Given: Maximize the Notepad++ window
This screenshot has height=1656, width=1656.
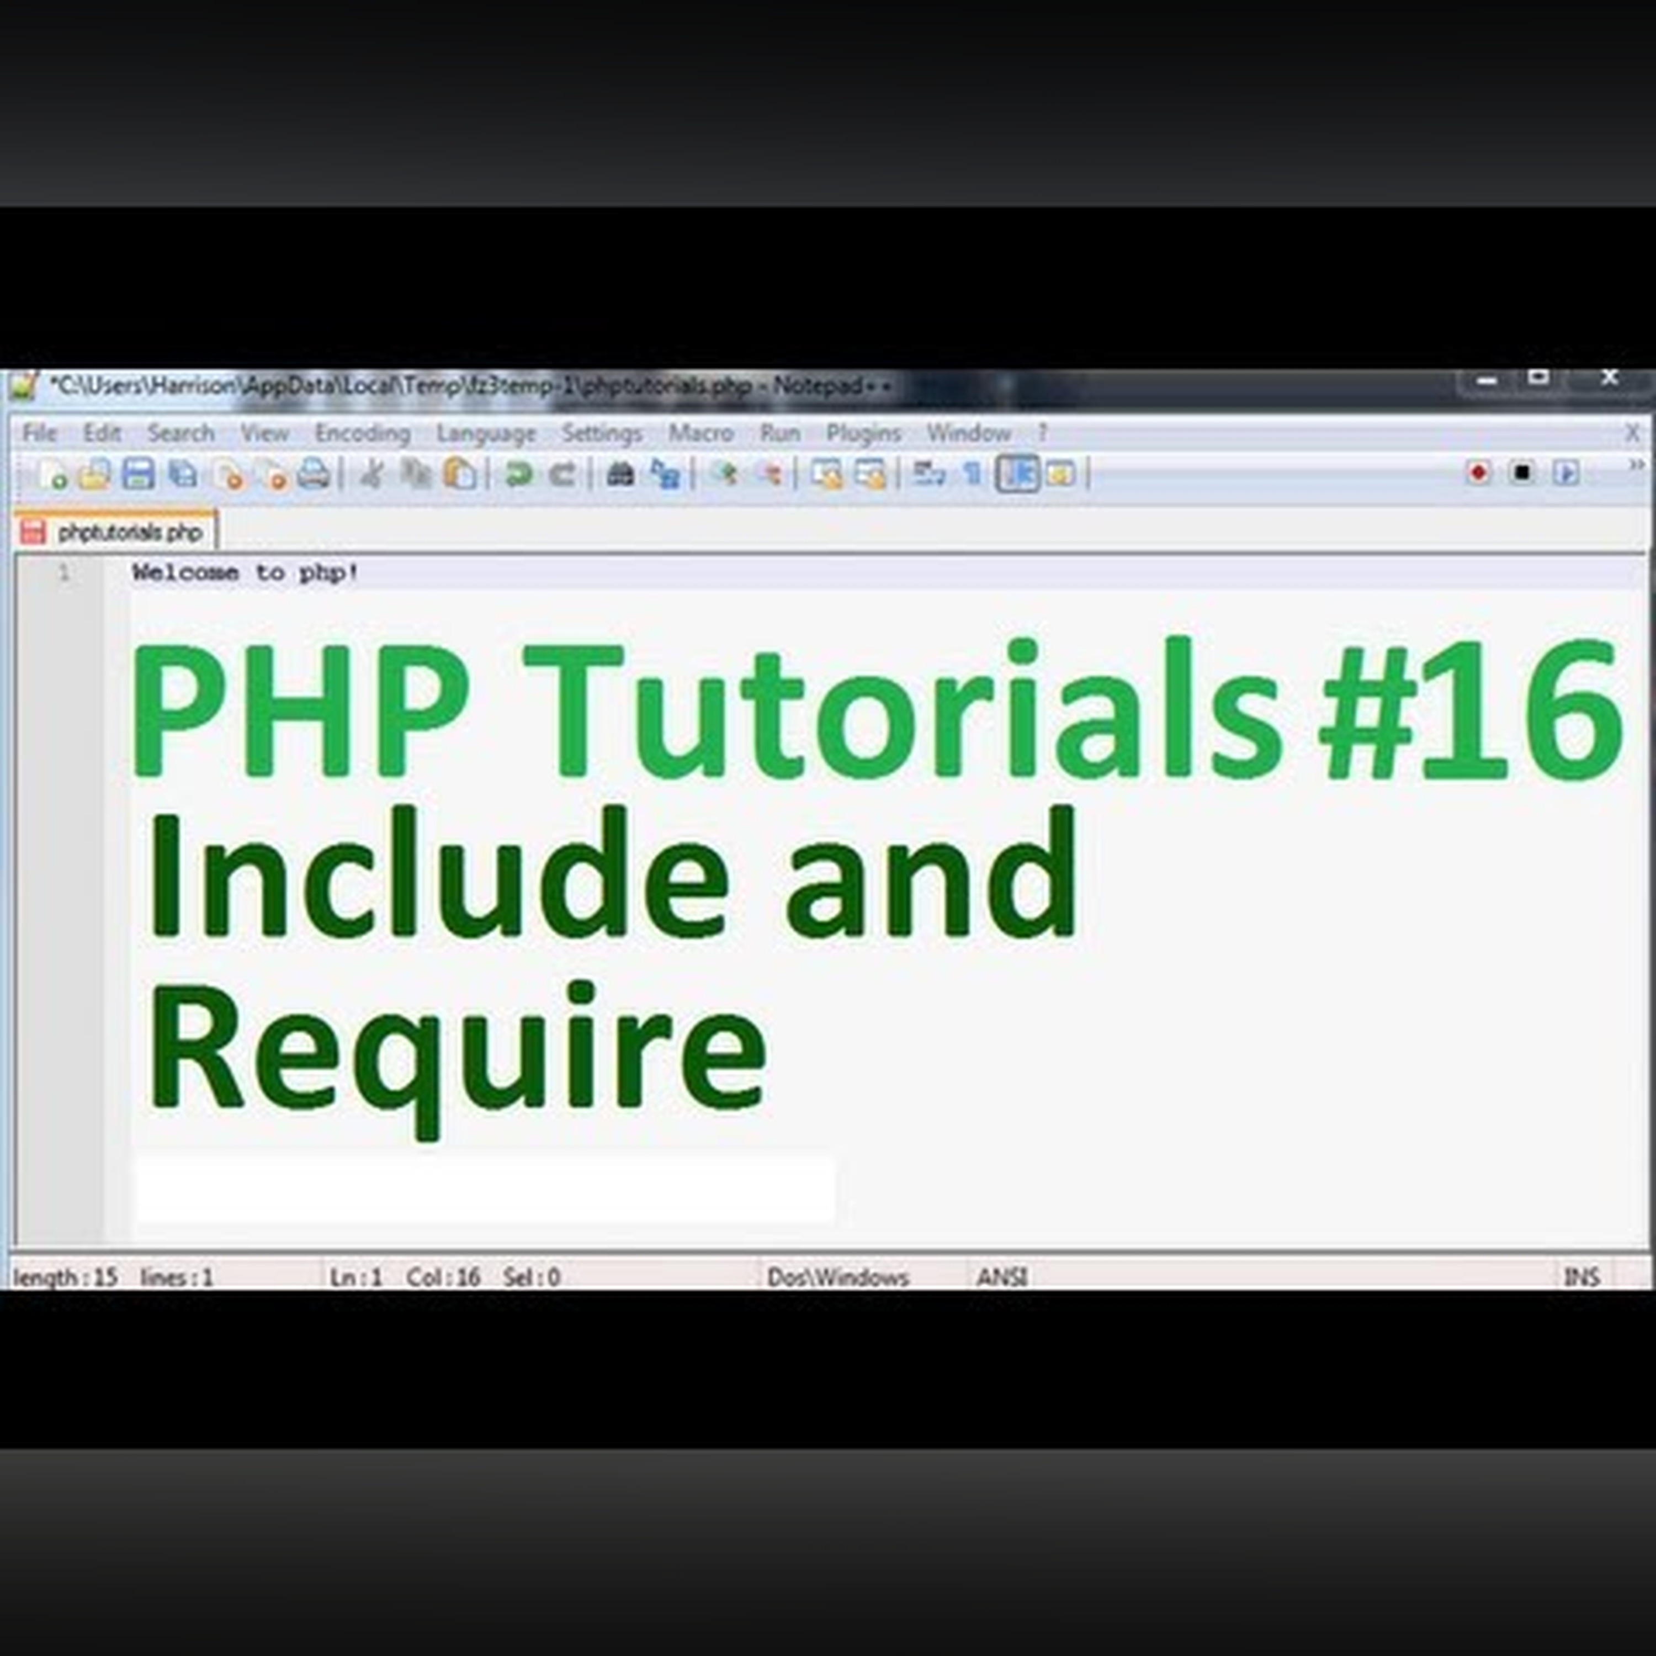Looking at the screenshot, I should point(1538,379).
